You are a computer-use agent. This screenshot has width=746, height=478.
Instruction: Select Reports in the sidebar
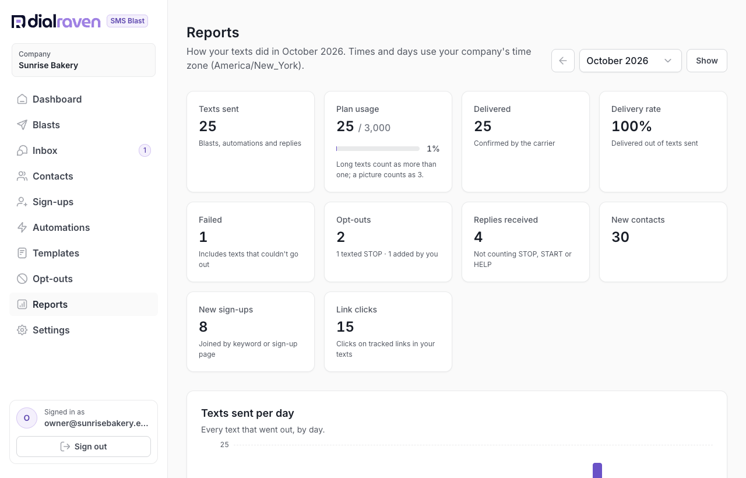(83, 304)
